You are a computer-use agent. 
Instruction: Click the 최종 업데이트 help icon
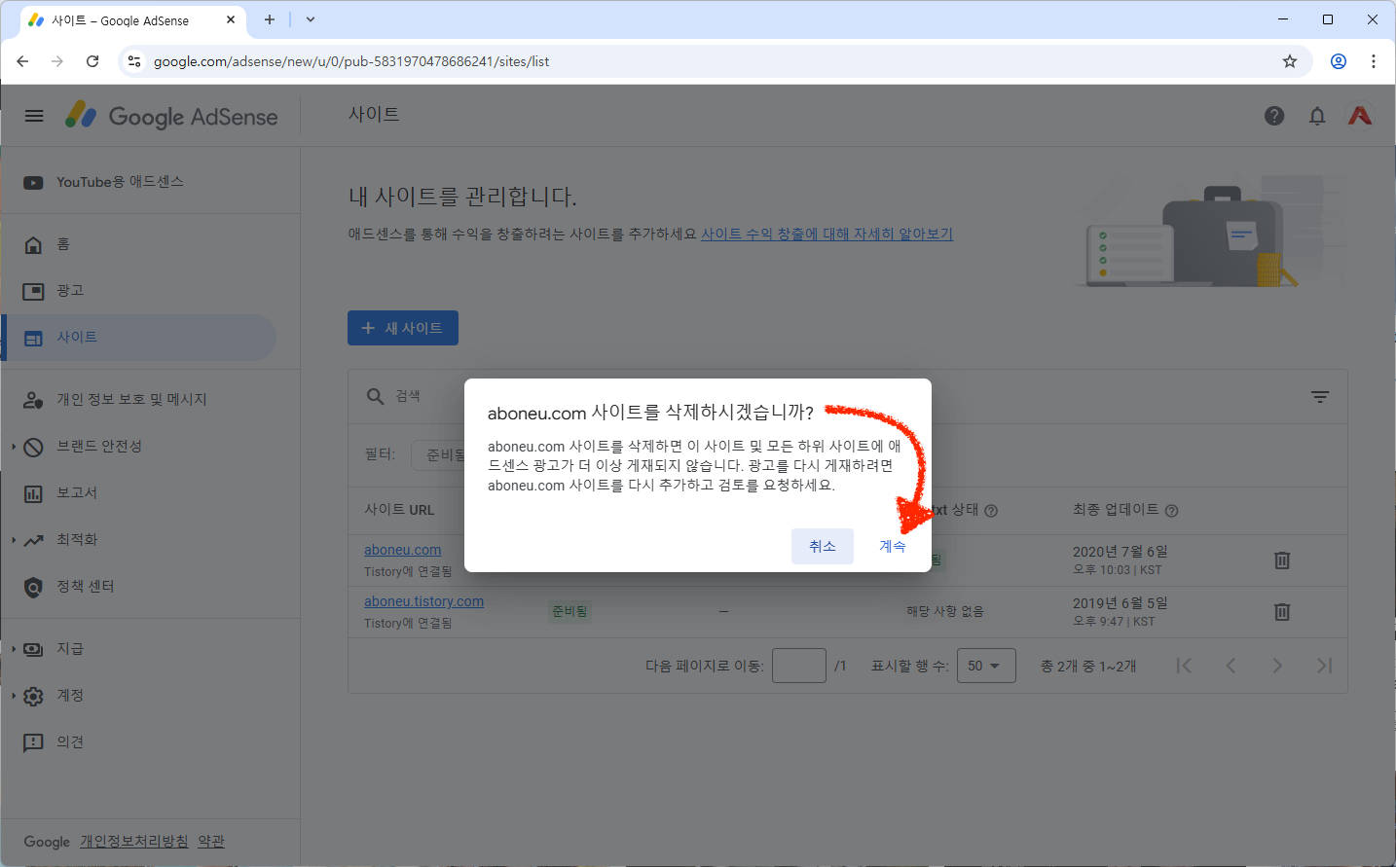1172,511
